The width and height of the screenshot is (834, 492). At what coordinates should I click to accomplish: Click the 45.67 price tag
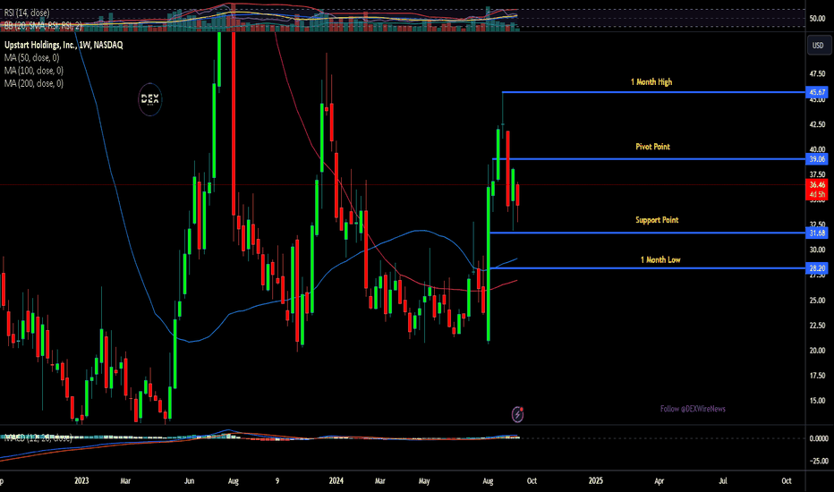[x=817, y=92]
